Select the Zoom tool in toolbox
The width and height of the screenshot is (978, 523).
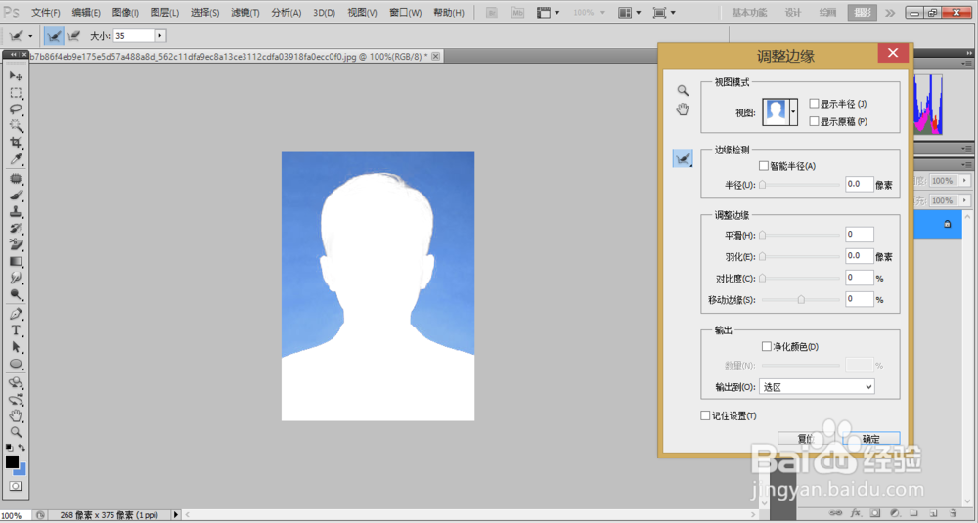[x=16, y=432]
